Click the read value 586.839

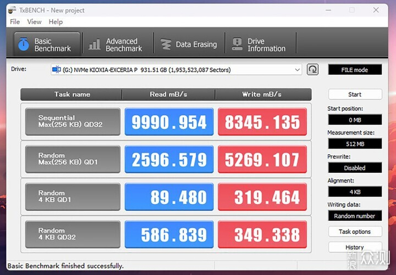[x=169, y=234]
